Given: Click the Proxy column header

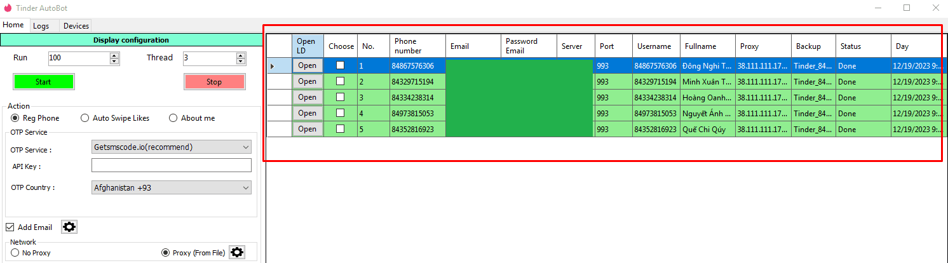Looking at the screenshot, I should click(x=763, y=46).
